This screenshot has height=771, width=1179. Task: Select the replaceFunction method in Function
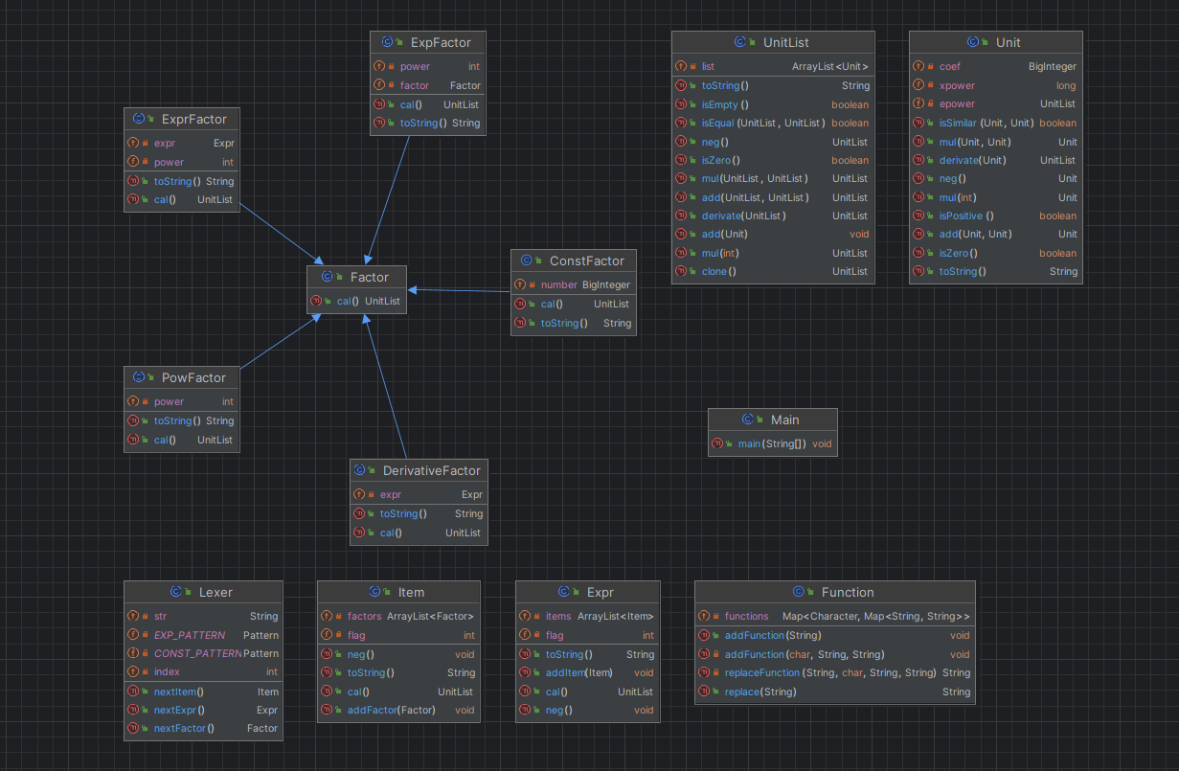click(835, 672)
